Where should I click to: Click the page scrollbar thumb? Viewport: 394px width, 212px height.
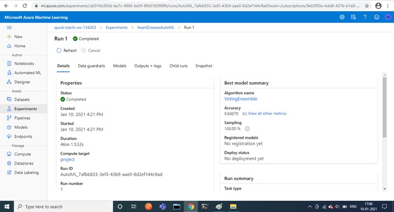click(385, 107)
